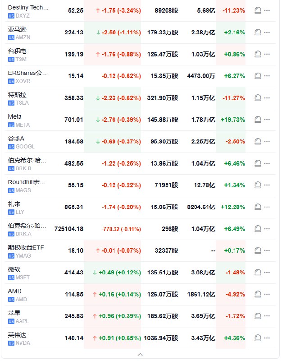Set alert bell for XOVR row
Screen dimensions: 282x361
[258, 76]
